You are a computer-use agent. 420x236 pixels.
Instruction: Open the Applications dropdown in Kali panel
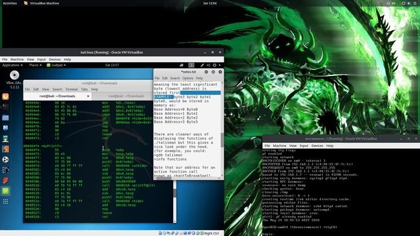(12, 65)
